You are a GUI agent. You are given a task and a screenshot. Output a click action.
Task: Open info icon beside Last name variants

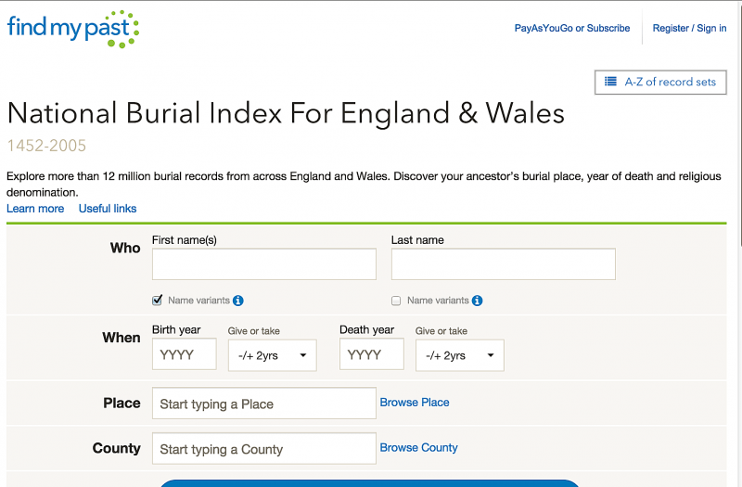point(477,301)
